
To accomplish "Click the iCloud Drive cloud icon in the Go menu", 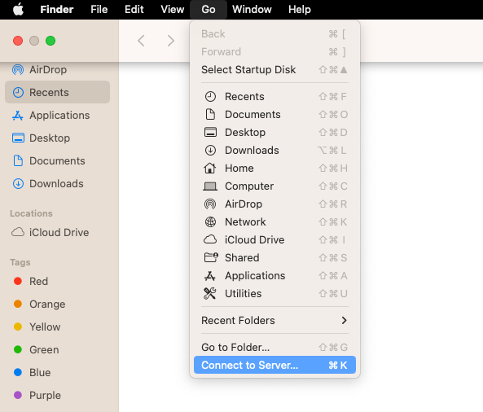I will 210,239.
